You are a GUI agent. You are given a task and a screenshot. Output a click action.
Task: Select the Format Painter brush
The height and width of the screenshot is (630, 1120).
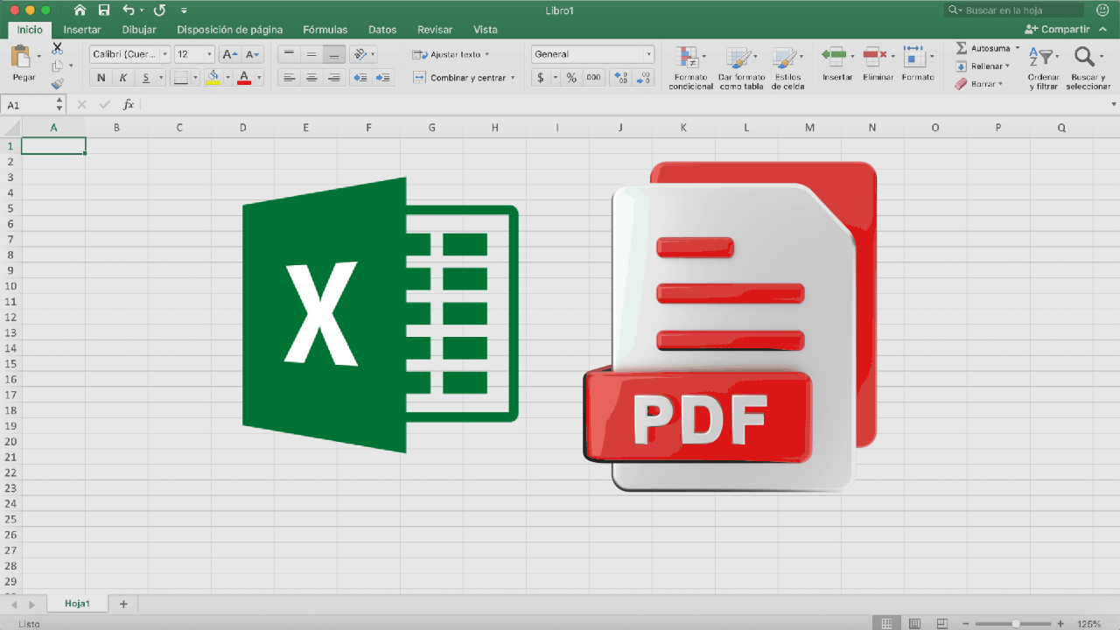pyautogui.click(x=58, y=84)
